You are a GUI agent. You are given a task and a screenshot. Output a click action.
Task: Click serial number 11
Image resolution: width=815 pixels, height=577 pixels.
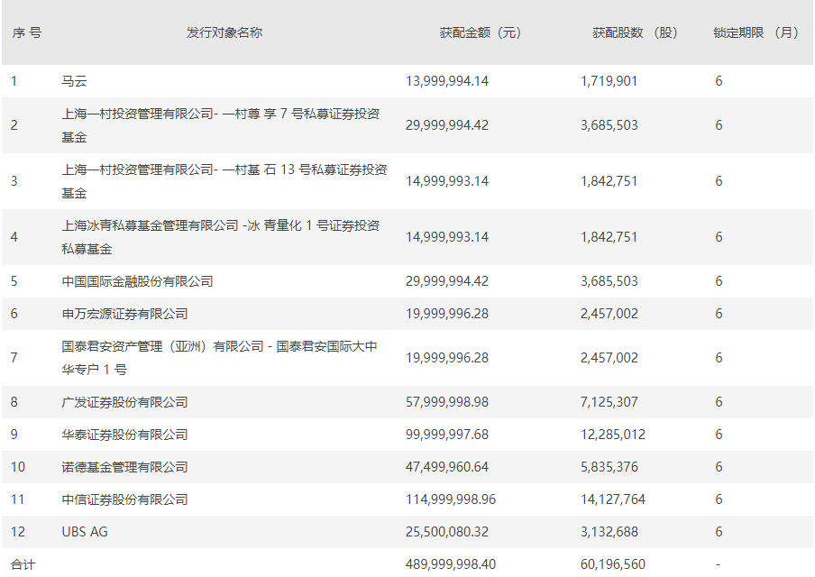click(x=18, y=499)
